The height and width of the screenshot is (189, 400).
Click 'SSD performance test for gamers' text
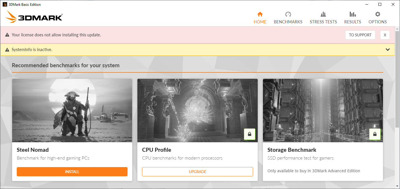coord(300,158)
